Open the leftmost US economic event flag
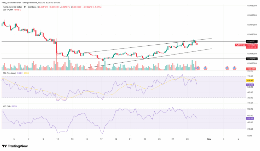 pos(198,68)
